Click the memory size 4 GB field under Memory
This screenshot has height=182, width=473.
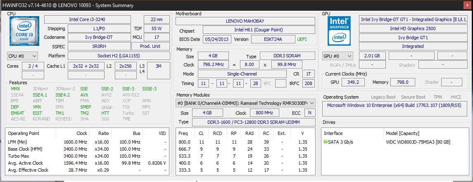(213, 56)
